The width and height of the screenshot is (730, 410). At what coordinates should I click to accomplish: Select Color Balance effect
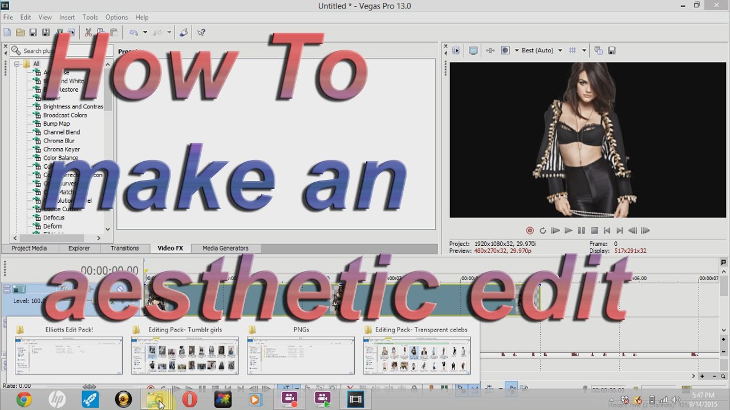point(61,158)
